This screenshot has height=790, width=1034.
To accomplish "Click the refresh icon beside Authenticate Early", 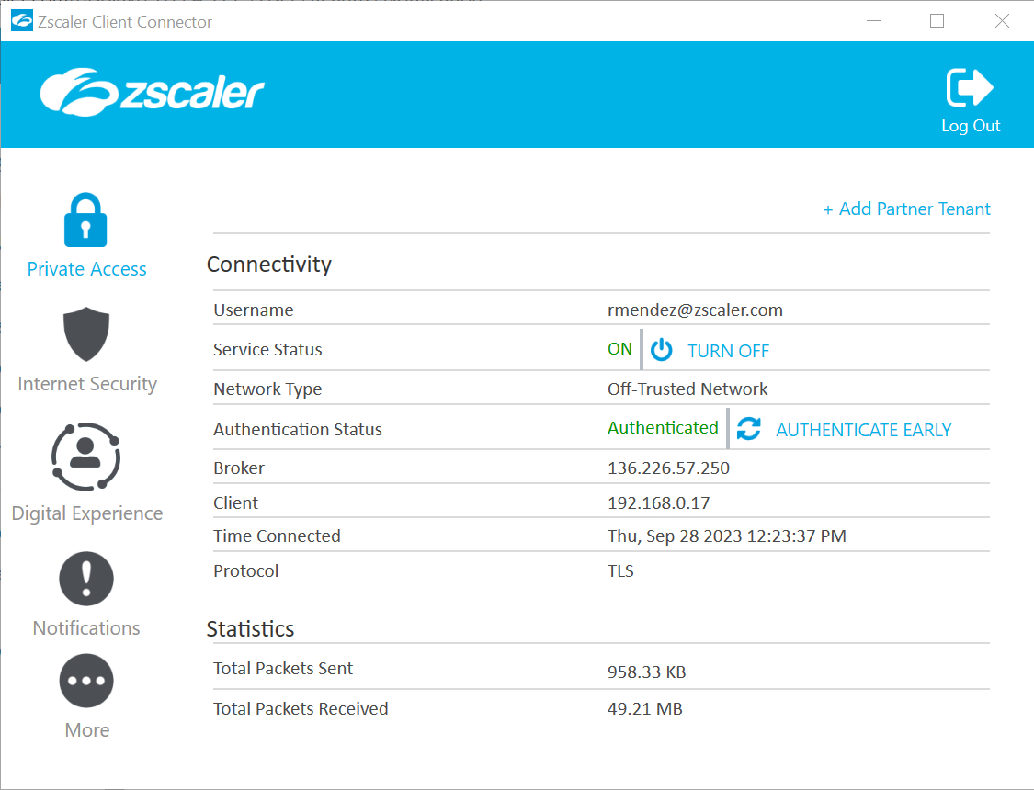I will click(x=749, y=427).
